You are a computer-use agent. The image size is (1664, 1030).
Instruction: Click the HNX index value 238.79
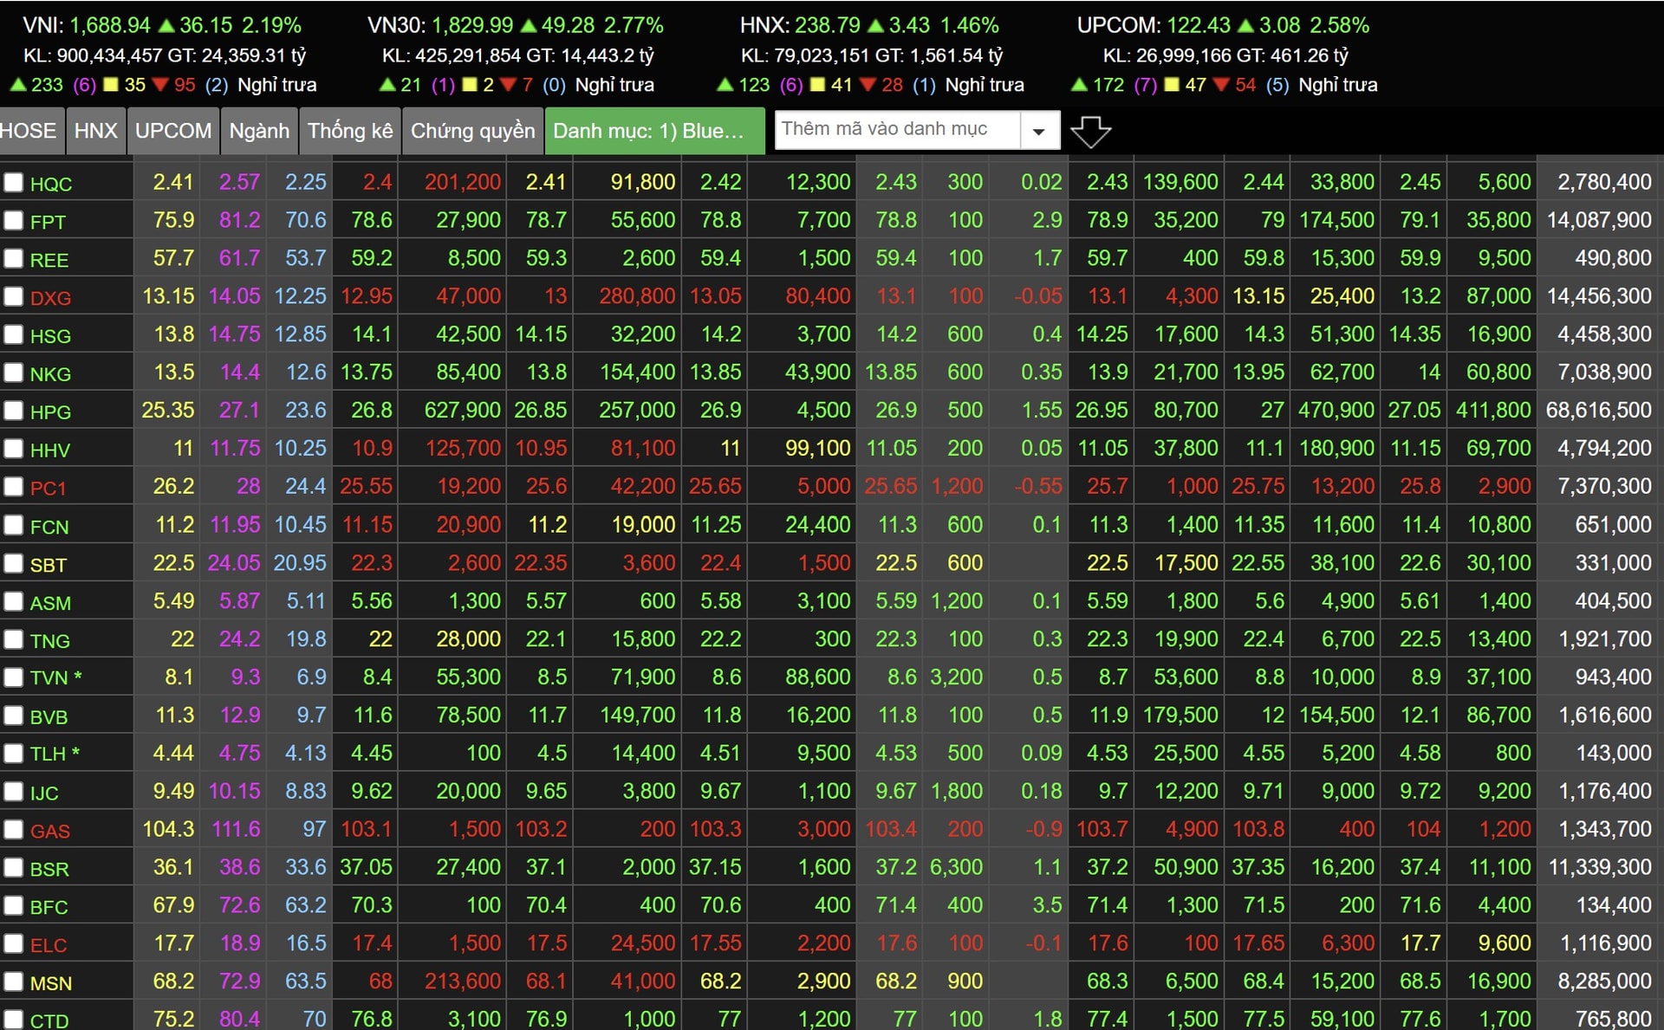coord(827,25)
